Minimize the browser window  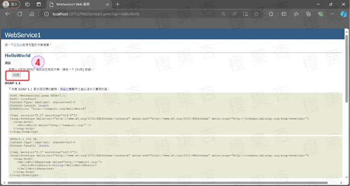(318, 4)
